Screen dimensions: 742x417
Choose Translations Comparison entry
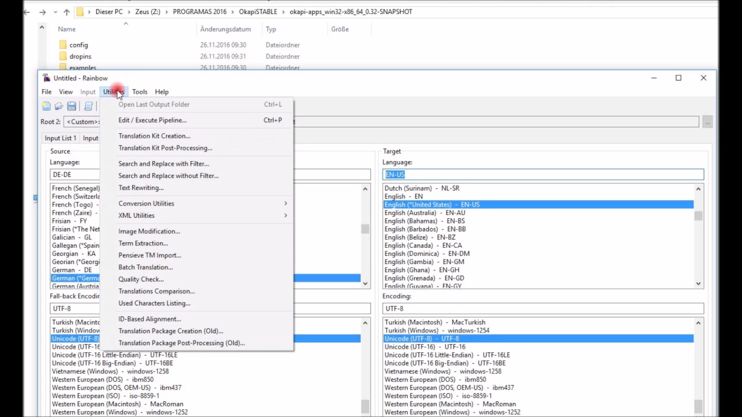coord(197,291)
